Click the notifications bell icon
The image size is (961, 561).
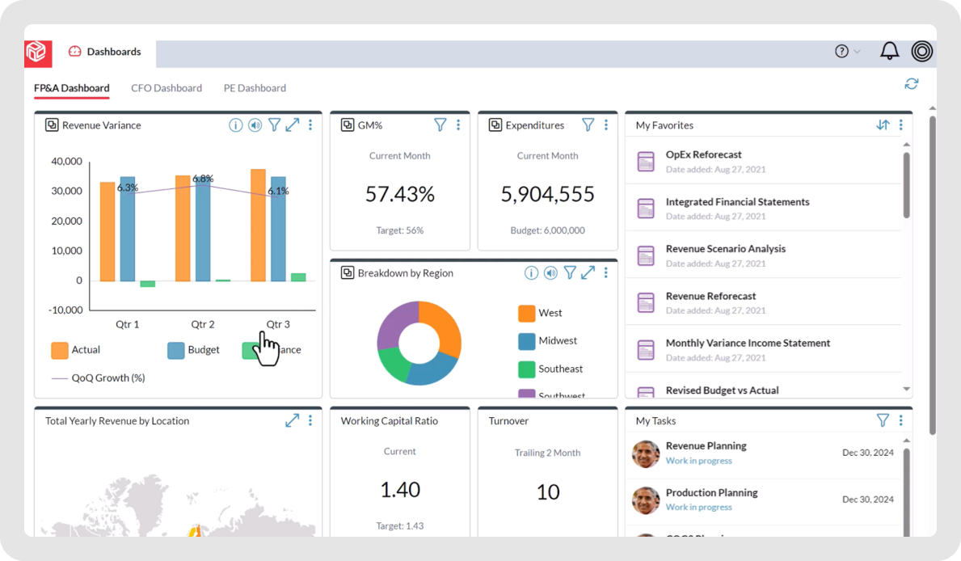pyautogui.click(x=889, y=51)
